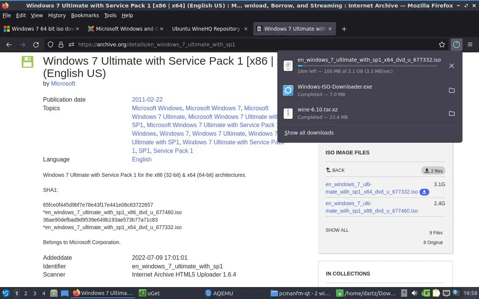The width and height of the screenshot is (479, 299).
Task: Toggle the Firefox downloads toolbar button
Action: (x=456, y=44)
